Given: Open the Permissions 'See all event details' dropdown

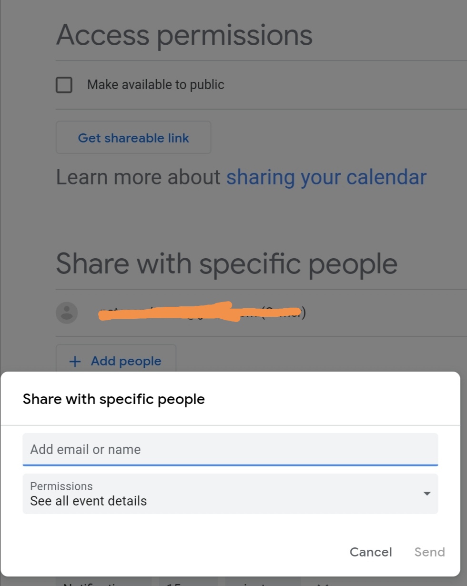Looking at the screenshot, I should tap(230, 494).
